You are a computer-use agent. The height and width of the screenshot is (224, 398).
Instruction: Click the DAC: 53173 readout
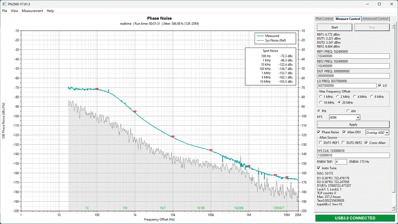click(x=325, y=174)
